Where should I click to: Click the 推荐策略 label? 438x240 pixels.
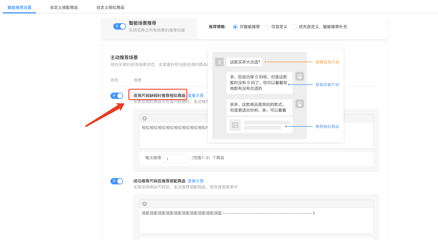(217, 27)
